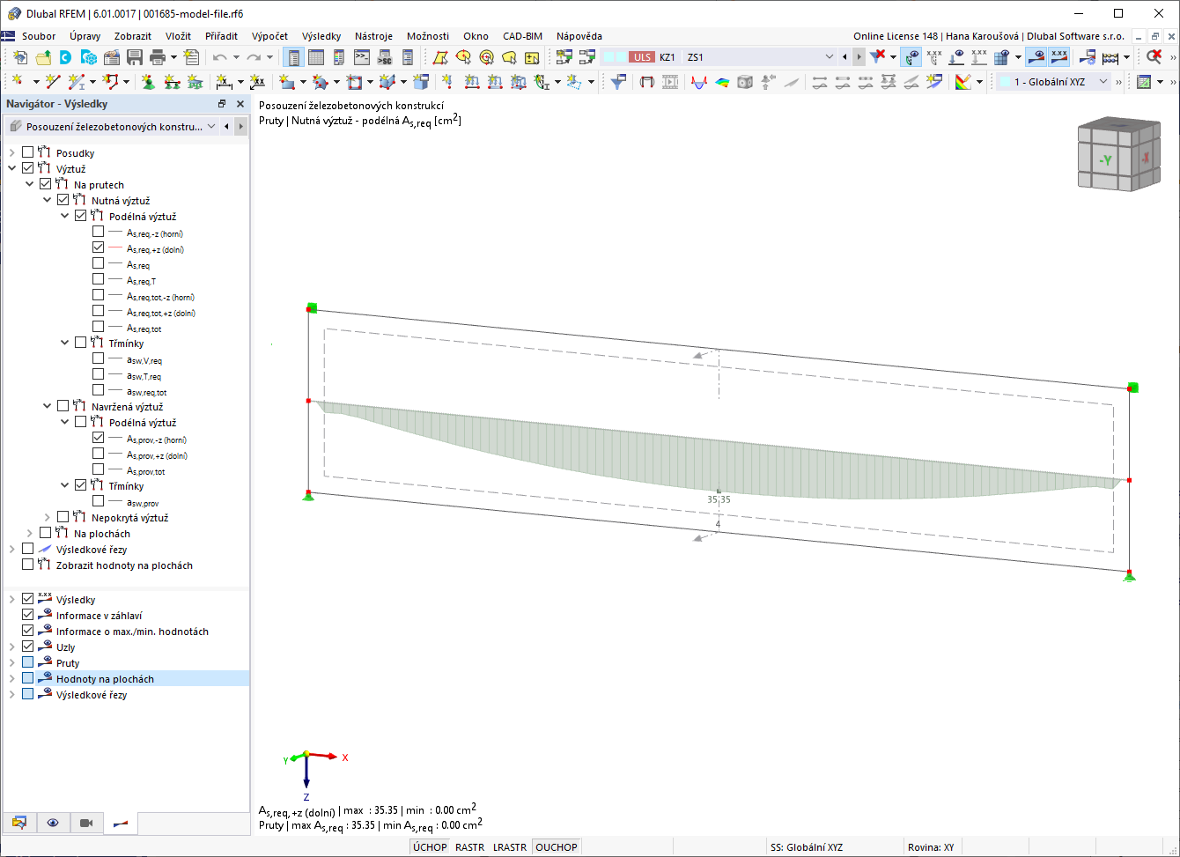Image resolution: width=1180 pixels, height=857 pixels.
Task: Select the new line tool
Action: [52, 82]
